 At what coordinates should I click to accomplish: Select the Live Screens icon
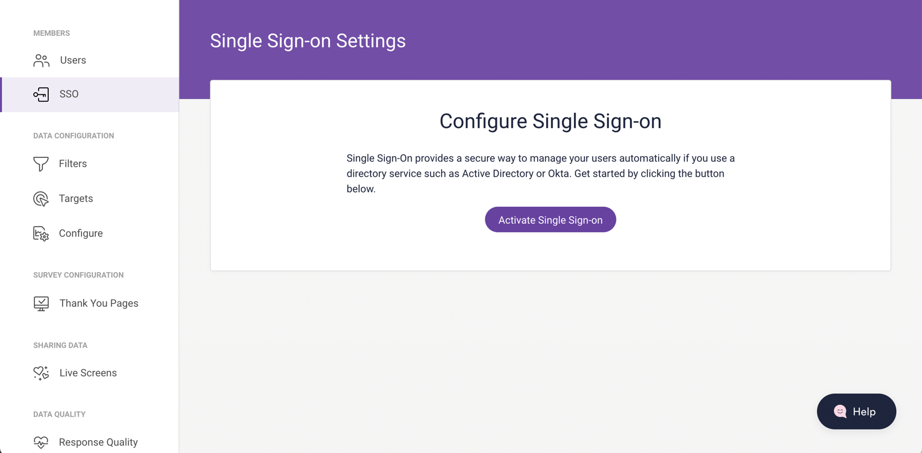pyautogui.click(x=41, y=373)
